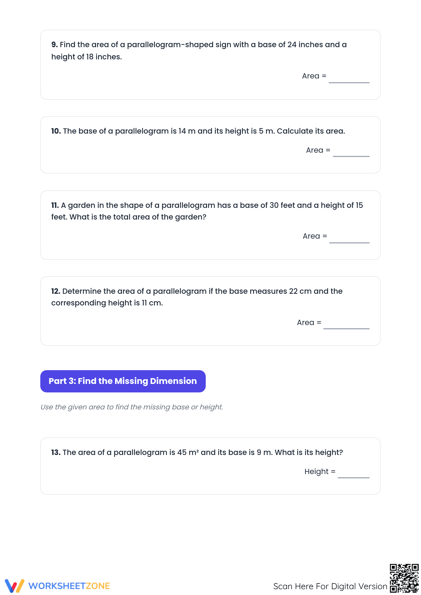The height and width of the screenshot is (595, 421).
Task: Click the italic instruction about missing base or height
Action: pos(132,407)
